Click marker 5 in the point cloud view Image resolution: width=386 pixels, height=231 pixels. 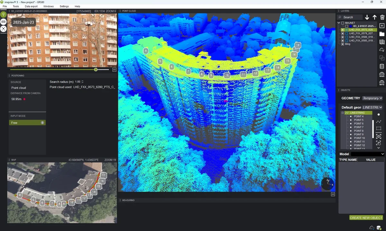coord(160,61)
